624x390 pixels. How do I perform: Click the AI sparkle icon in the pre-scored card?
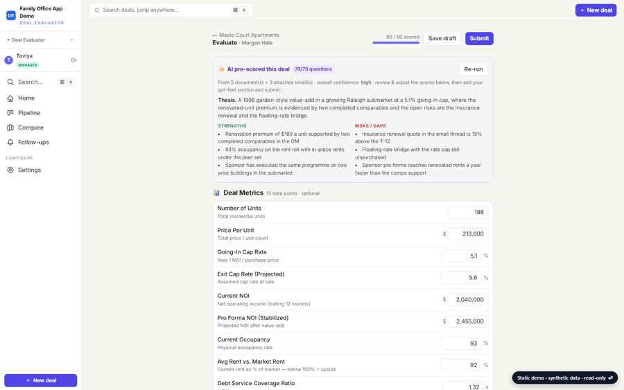click(222, 69)
